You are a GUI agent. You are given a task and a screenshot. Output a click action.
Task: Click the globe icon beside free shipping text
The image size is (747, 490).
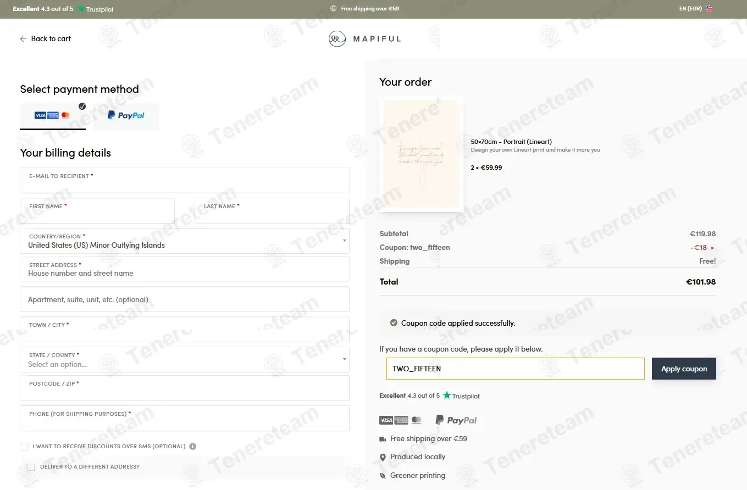(x=334, y=9)
